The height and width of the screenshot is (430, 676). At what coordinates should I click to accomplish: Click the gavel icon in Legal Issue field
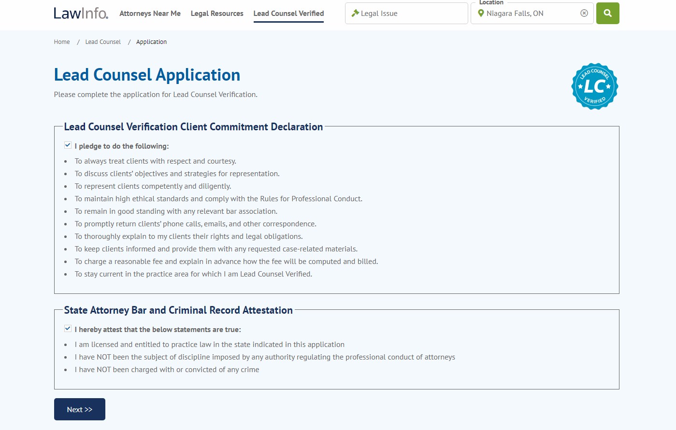click(355, 13)
